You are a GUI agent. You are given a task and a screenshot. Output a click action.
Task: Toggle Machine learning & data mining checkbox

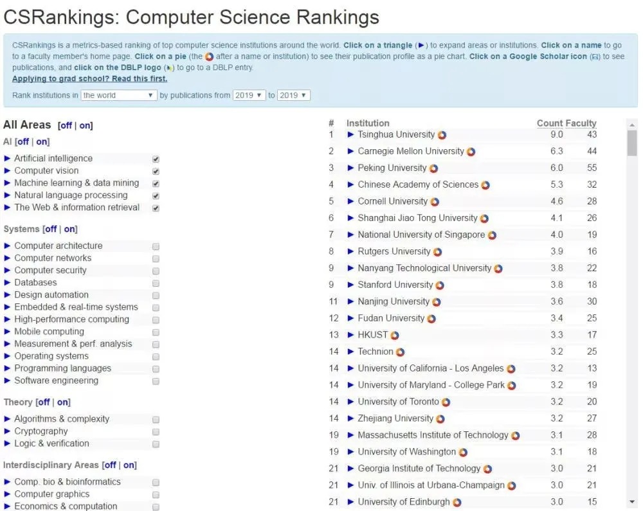(x=156, y=184)
